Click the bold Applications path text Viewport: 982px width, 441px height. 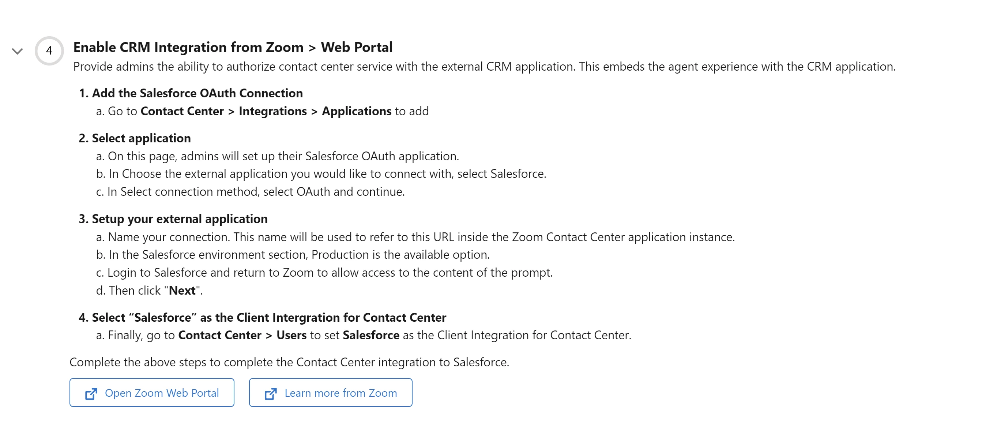click(357, 111)
